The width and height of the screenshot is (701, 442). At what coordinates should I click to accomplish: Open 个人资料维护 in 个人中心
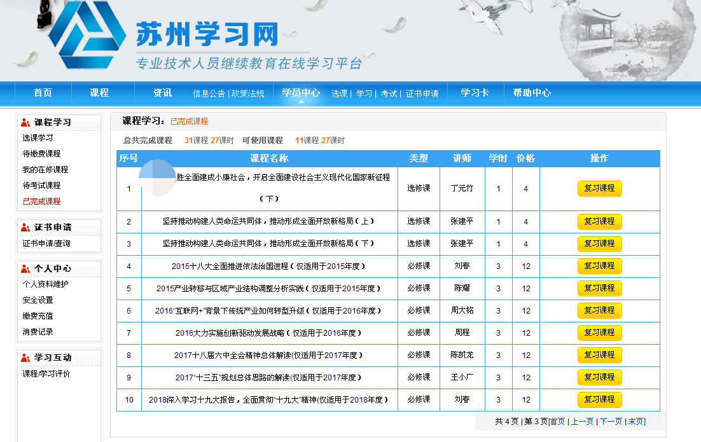tap(45, 284)
